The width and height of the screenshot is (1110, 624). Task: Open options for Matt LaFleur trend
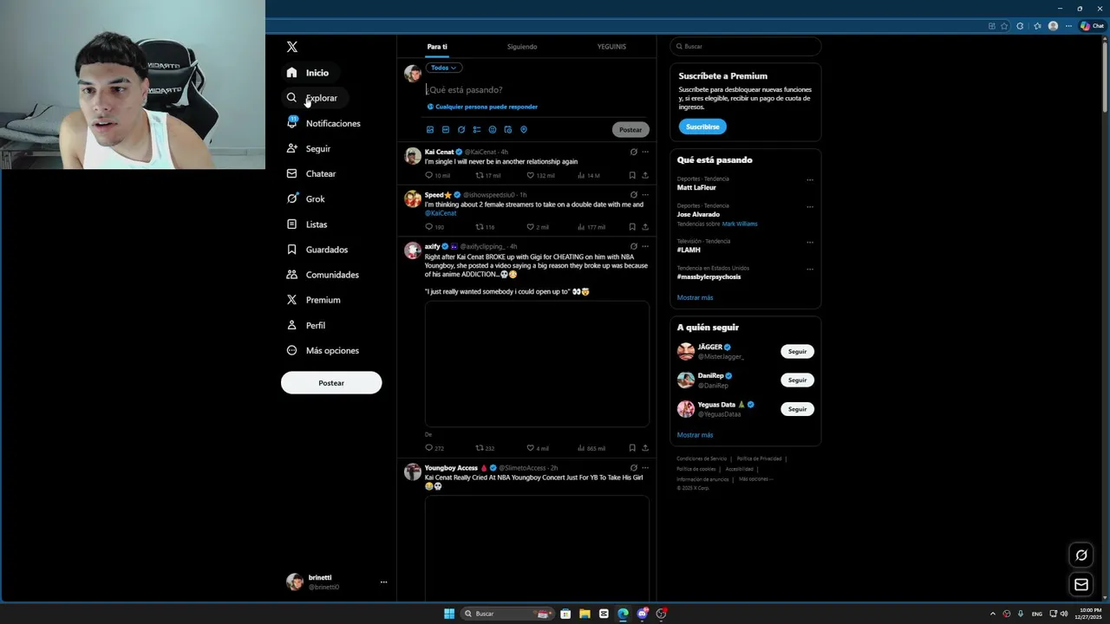(810, 180)
